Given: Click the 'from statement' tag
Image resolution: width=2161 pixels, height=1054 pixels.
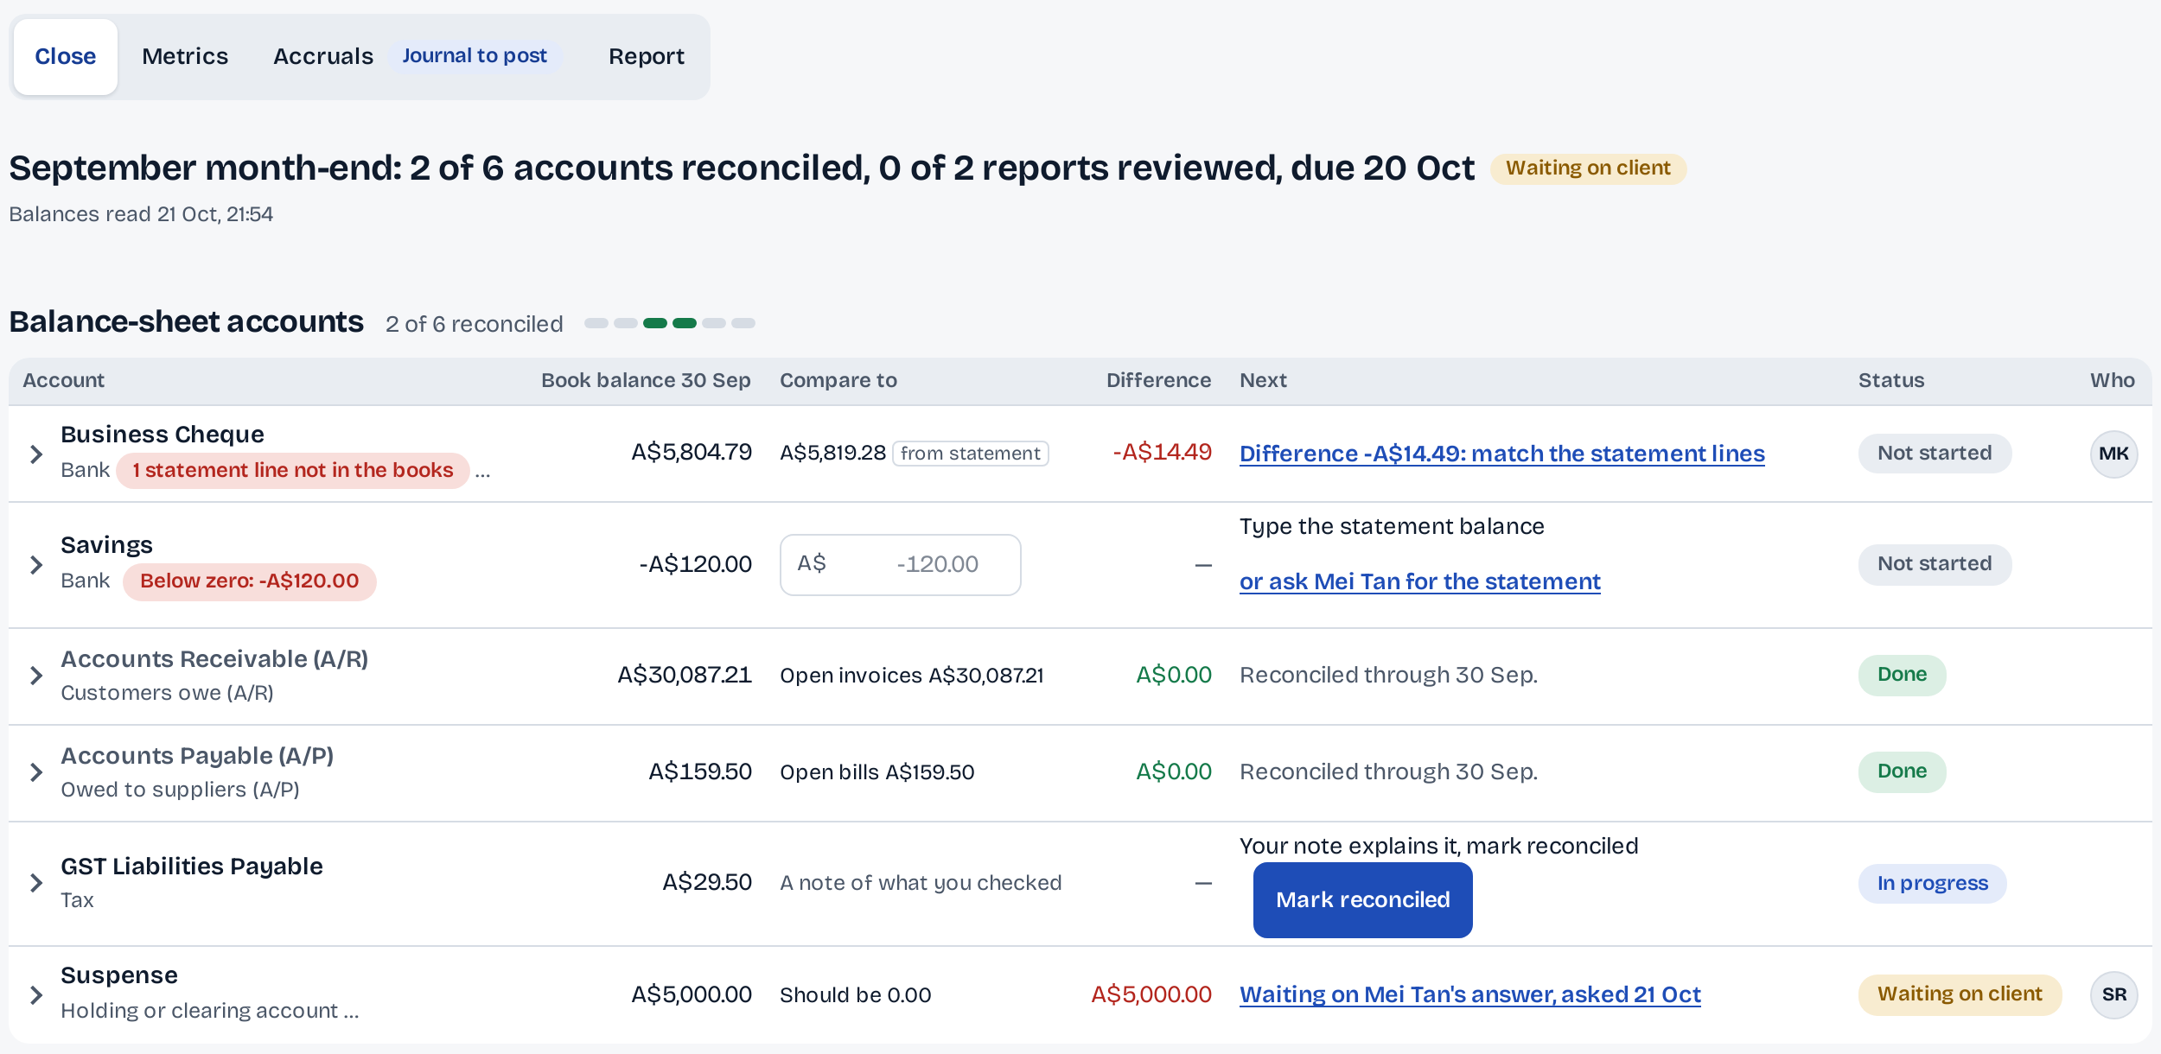Looking at the screenshot, I should [971, 454].
